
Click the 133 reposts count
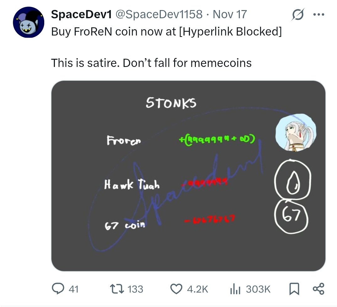point(136,289)
